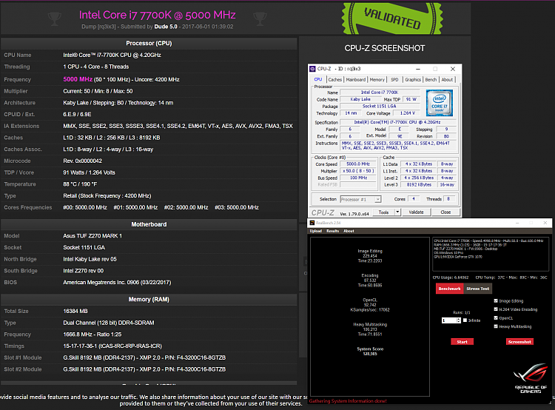The image size is (555, 410).
Task: Click the pink 5000 MHz frequency value
Action: point(78,79)
